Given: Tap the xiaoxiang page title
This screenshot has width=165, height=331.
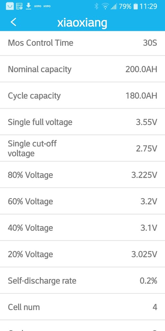Looking at the screenshot, I should [x=82, y=23].
